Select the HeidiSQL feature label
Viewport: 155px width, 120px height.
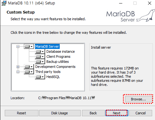point(53,77)
